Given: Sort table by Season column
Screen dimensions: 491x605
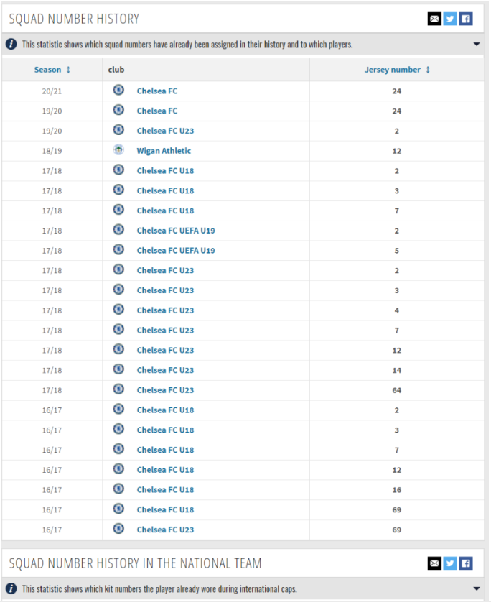Looking at the screenshot, I should 52,70.
